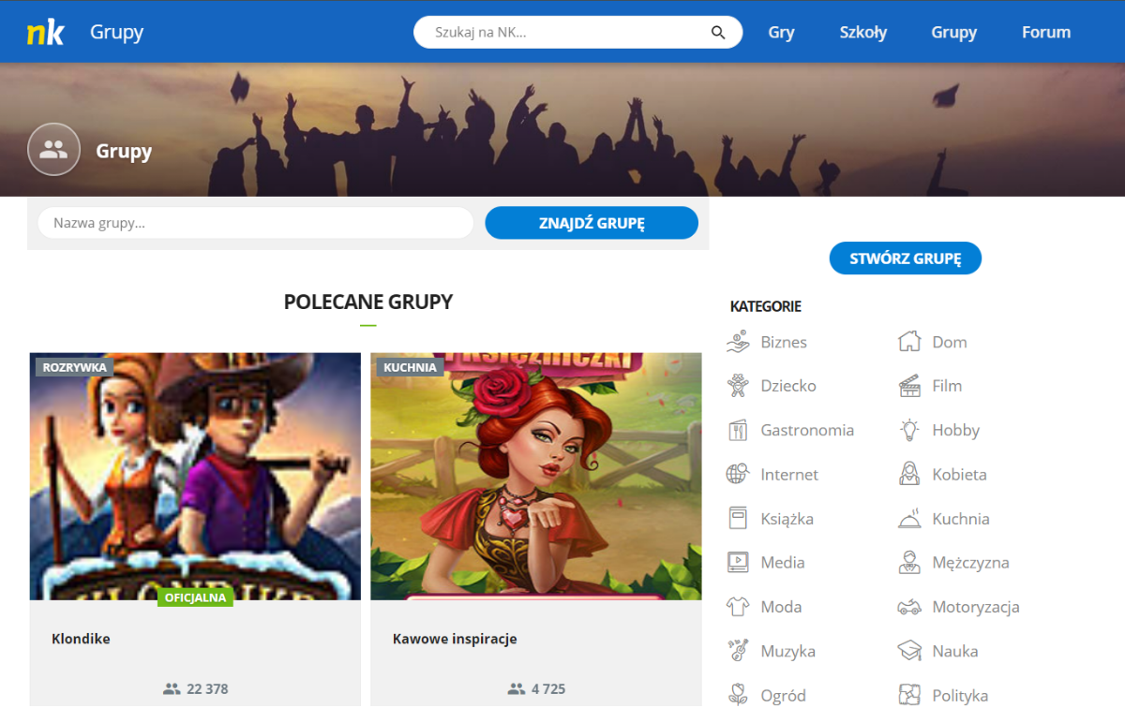1125x708 pixels.
Task: Click the Muzyka guitar icon
Action: pos(738,651)
